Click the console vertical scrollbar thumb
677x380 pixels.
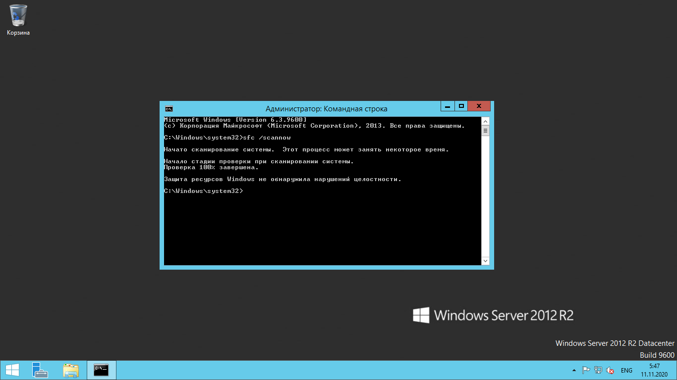[485, 131]
